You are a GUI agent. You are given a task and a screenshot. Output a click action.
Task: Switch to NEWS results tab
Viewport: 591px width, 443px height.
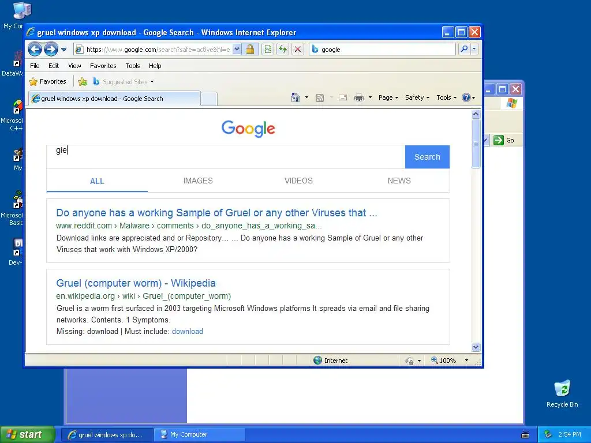pos(399,181)
